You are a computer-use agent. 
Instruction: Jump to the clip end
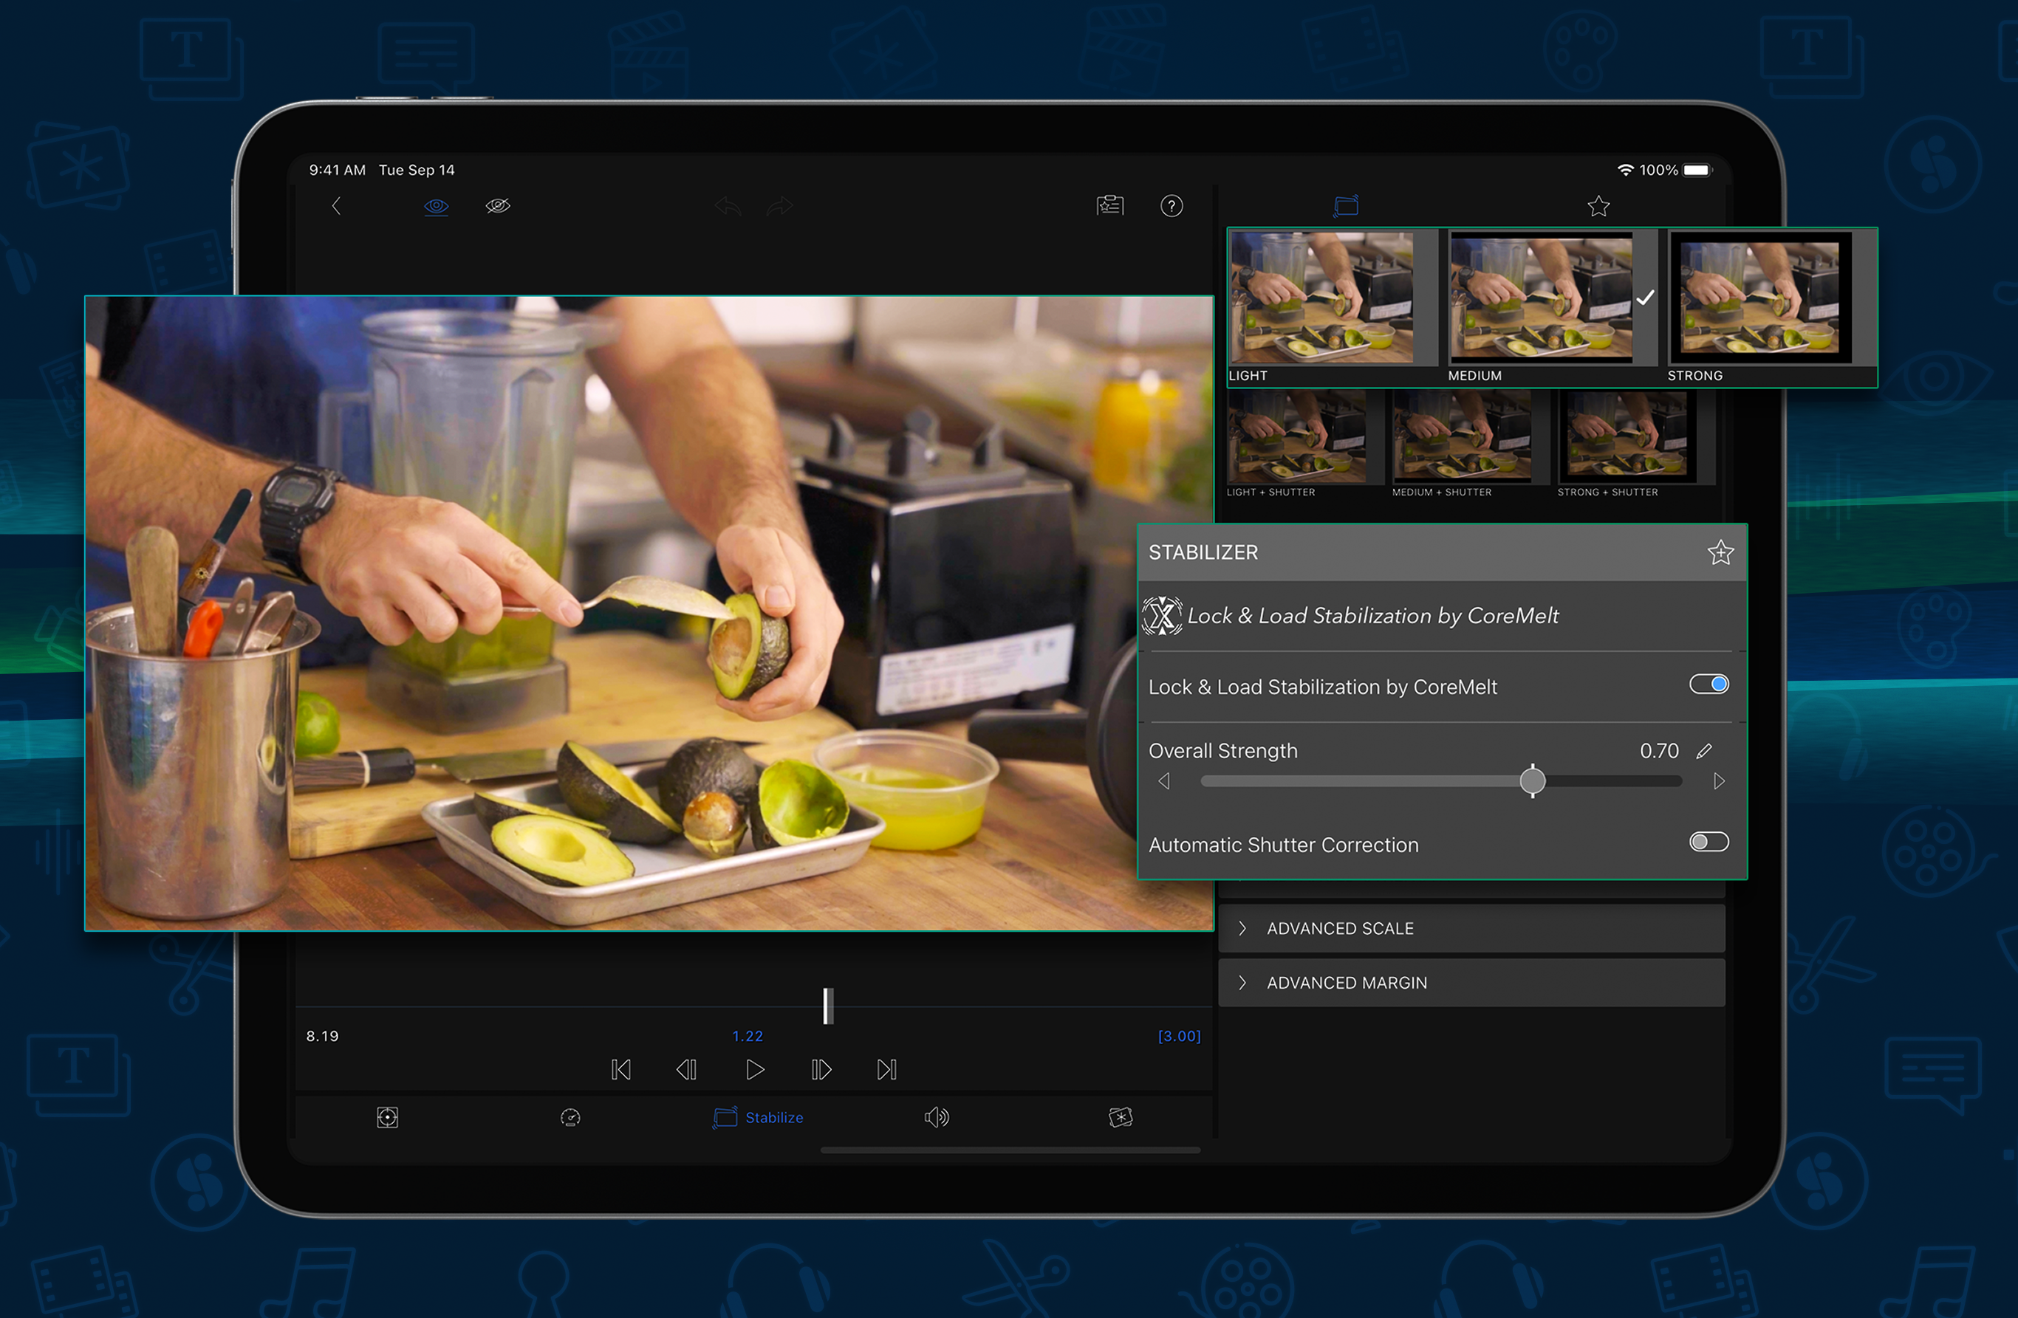click(887, 1070)
